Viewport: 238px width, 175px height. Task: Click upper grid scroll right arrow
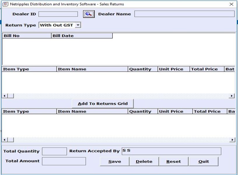[232, 96]
